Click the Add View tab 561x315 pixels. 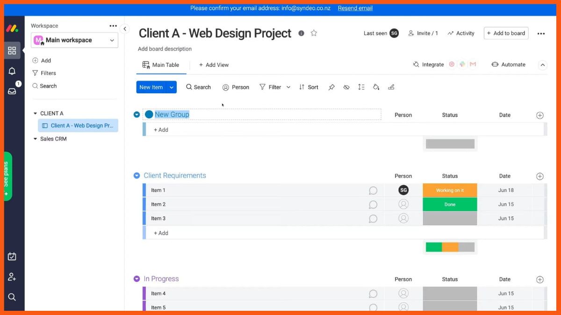(x=214, y=65)
